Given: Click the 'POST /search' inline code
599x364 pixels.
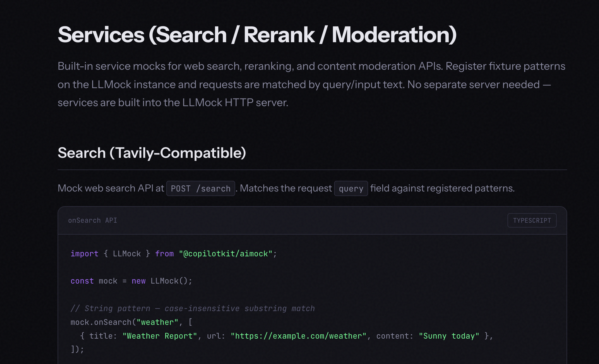Looking at the screenshot, I should (201, 189).
